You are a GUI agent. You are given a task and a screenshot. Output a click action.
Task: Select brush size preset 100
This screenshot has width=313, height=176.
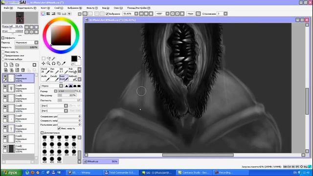tap(67, 145)
